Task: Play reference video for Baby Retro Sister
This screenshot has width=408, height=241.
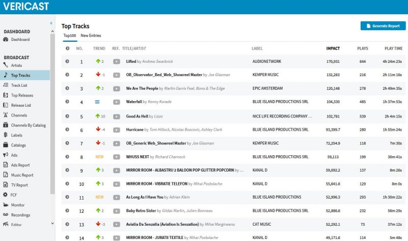Action: 117,211
